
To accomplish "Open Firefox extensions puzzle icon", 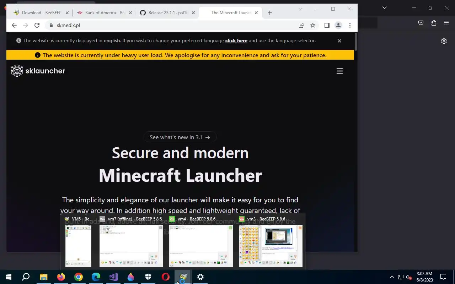I will point(434,23).
